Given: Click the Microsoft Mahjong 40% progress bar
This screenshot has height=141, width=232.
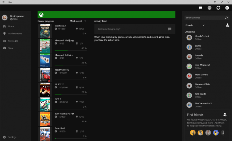Looking at the screenshot, I should click(x=71, y=51).
